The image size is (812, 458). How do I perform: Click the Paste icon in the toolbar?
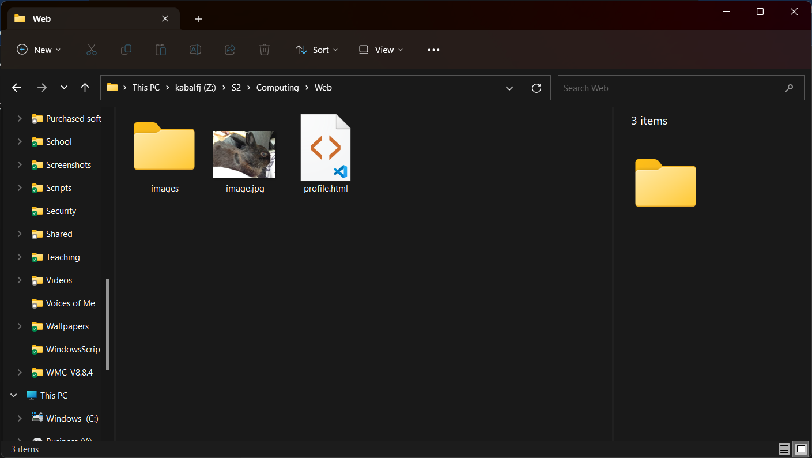[160, 50]
